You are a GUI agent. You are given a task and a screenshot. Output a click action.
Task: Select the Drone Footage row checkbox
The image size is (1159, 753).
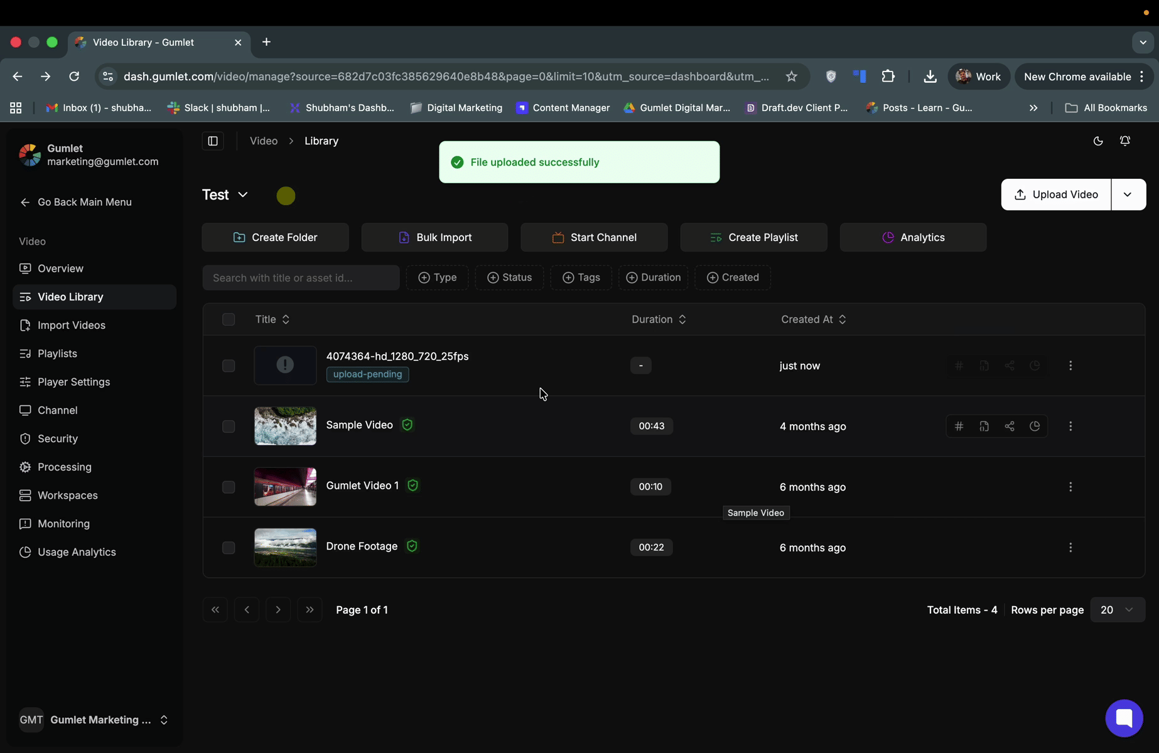tap(229, 548)
